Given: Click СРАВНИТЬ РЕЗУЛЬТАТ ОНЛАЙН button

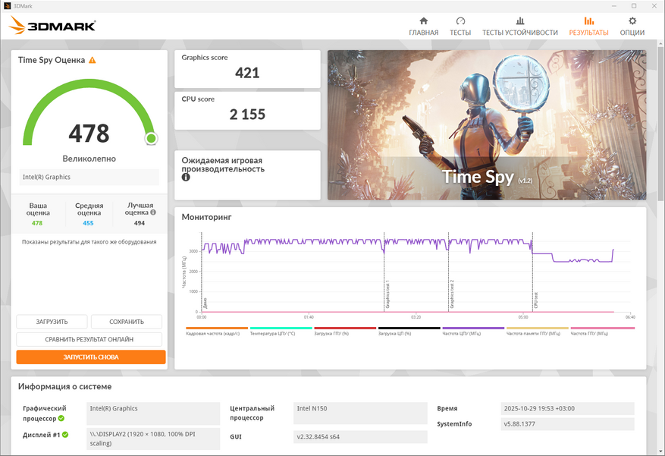Looking at the screenshot, I should tap(89, 339).
